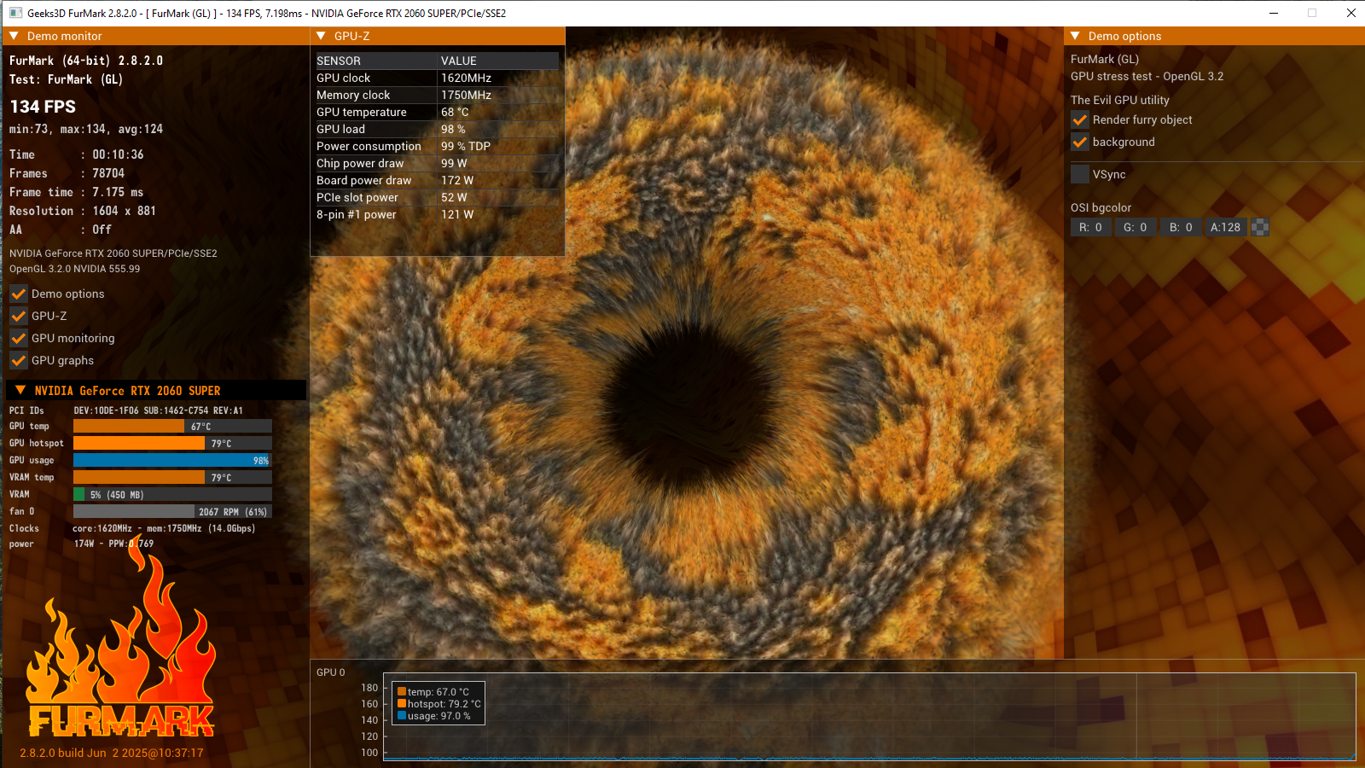The width and height of the screenshot is (1365, 768).
Task: Uncheck the GPU-Z checkbox
Action: click(x=19, y=316)
